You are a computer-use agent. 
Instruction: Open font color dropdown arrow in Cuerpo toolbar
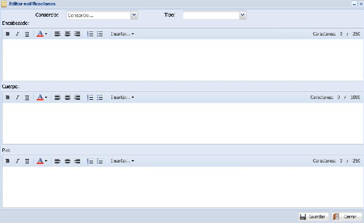[x=46, y=97]
